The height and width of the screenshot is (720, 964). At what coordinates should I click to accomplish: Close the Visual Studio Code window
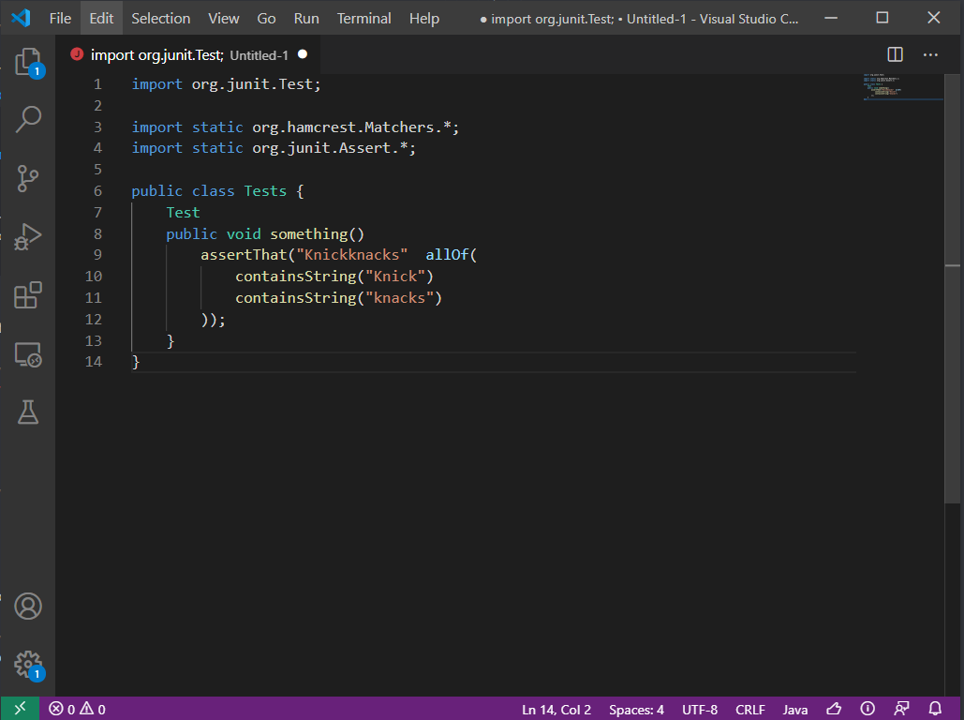pyautogui.click(x=934, y=18)
